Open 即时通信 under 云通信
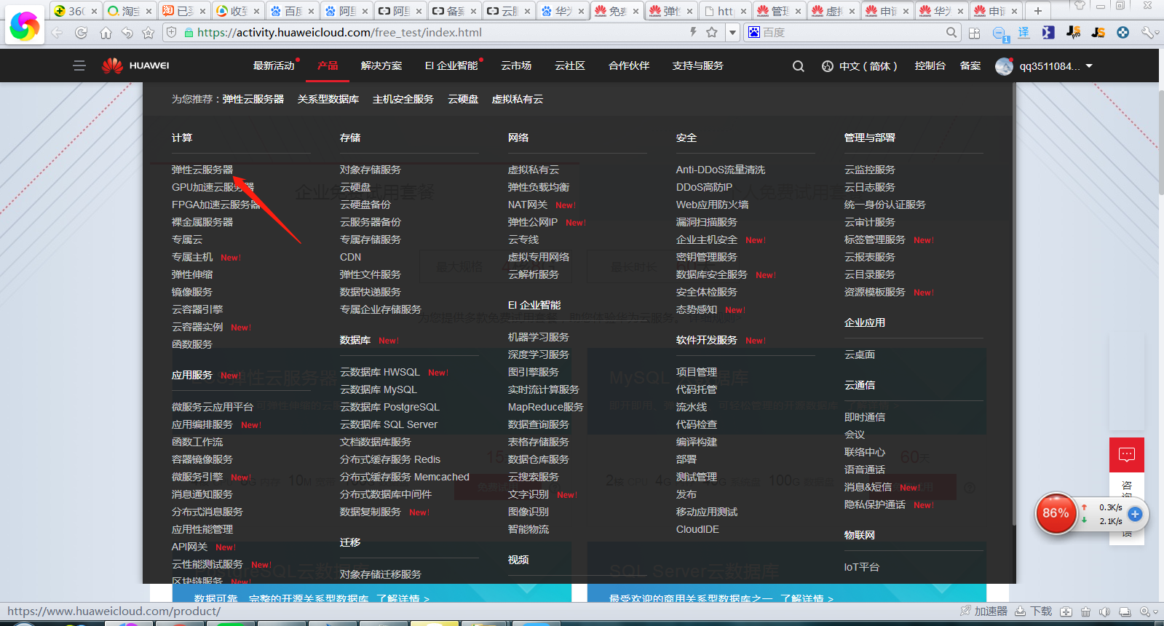Viewport: 1164px width, 626px height. [865, 417]
